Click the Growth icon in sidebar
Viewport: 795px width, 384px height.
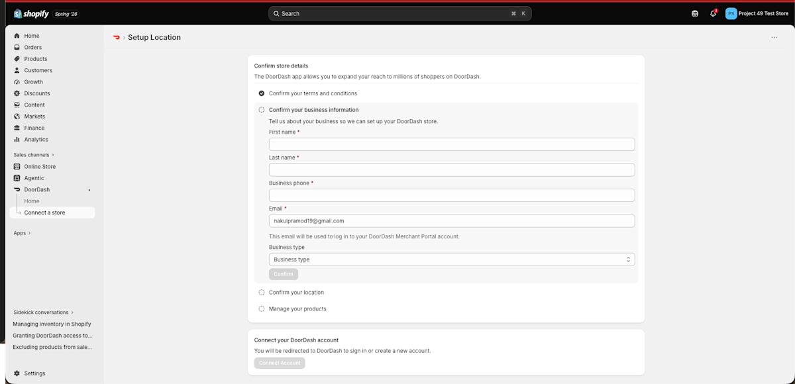(17, 82)
